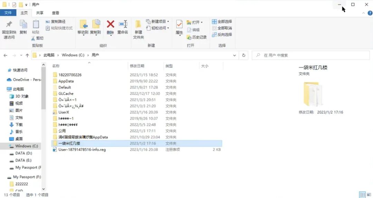
Task: Sort by the 类型 column header
Action: click(x=169, y=66)
